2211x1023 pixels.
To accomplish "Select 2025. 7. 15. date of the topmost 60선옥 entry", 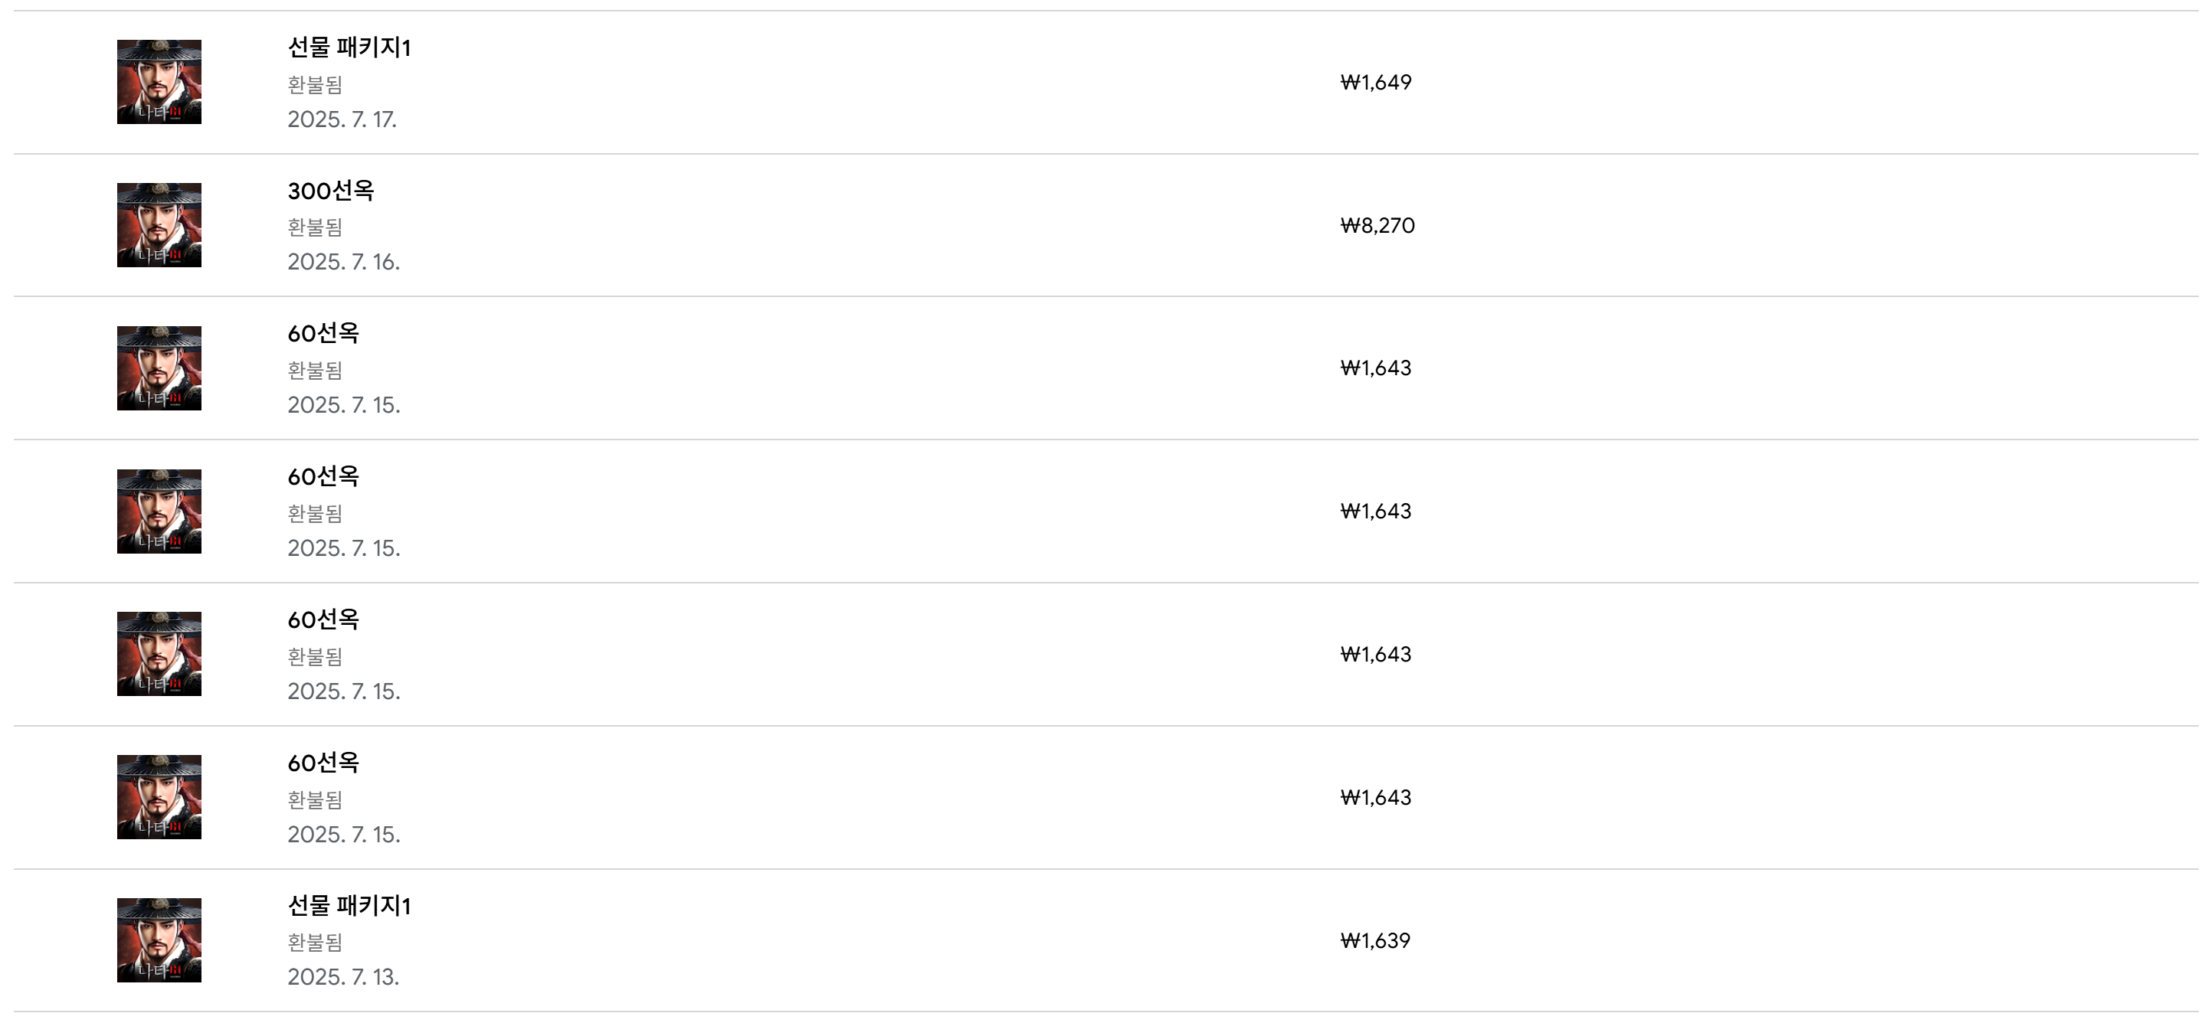I will (343, 405).
